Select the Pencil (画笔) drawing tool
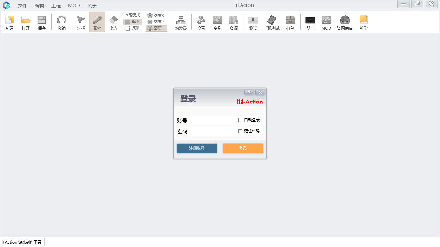The image size is (440, 247). [97, 22]
